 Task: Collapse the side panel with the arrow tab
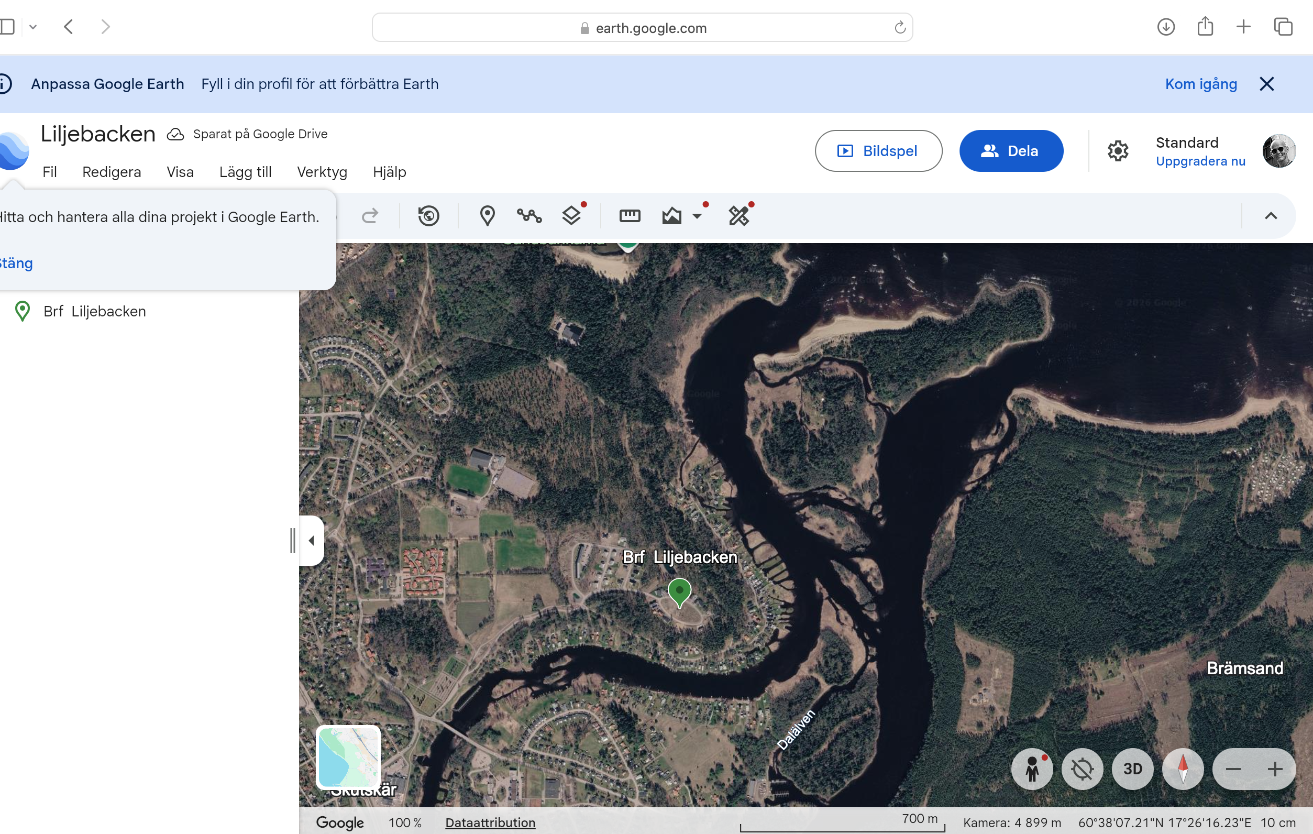point(311,541)
